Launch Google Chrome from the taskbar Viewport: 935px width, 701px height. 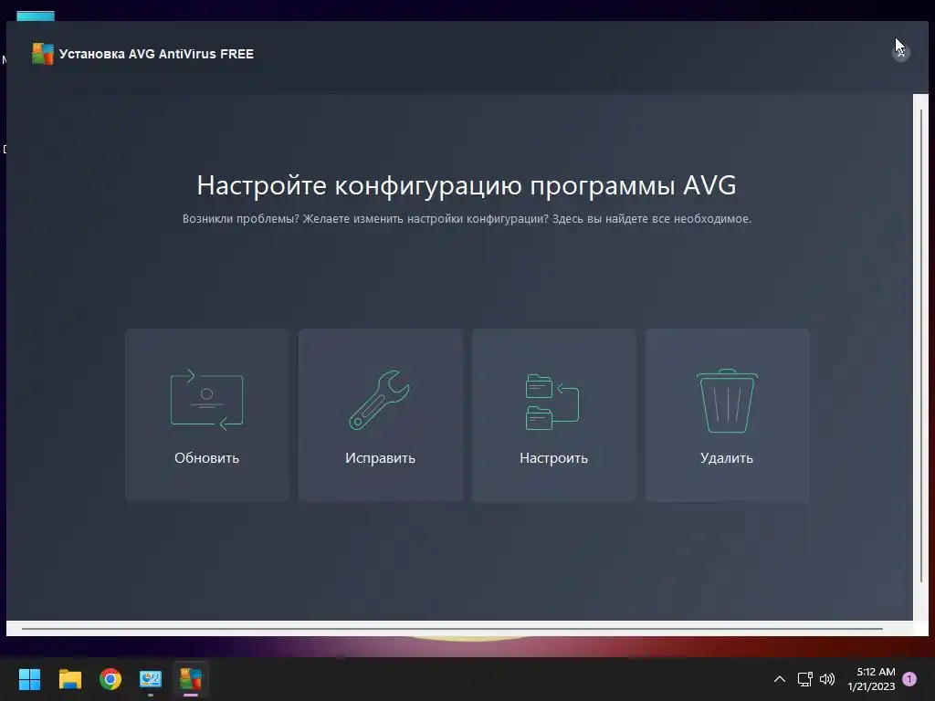(x=110, y=679)
